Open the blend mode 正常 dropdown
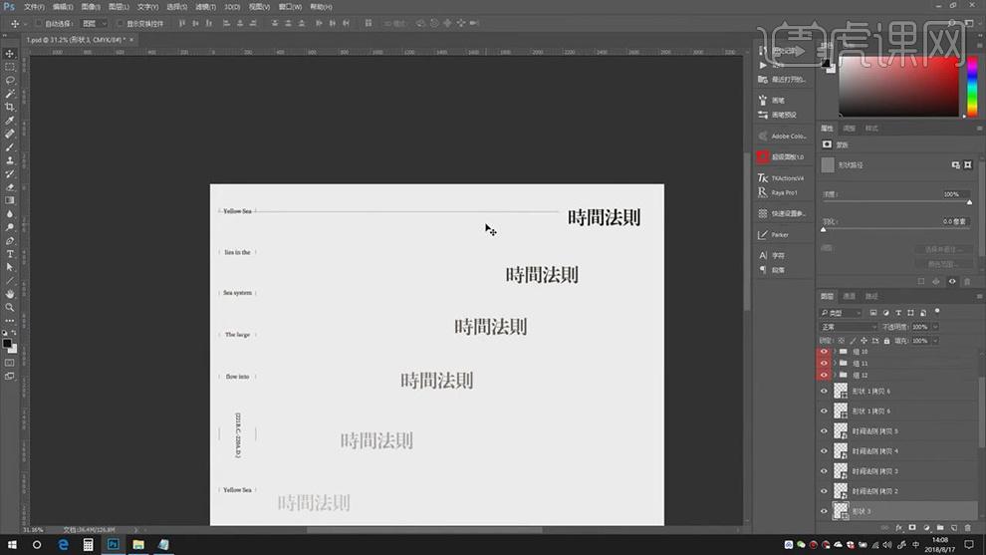 pos(849,327)
